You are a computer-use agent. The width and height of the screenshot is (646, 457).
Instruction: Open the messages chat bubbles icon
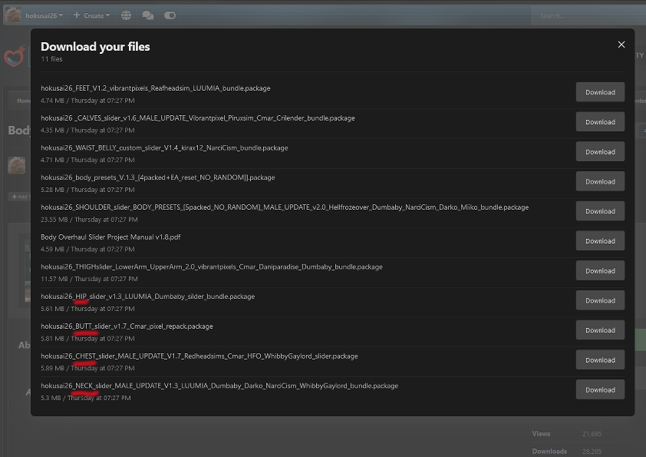pyautogui.click(x=148, y=15)
